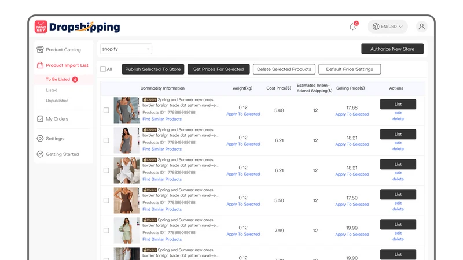
Task: Click Choice badge on product 778849999788
Action: (x=150, y=129)
